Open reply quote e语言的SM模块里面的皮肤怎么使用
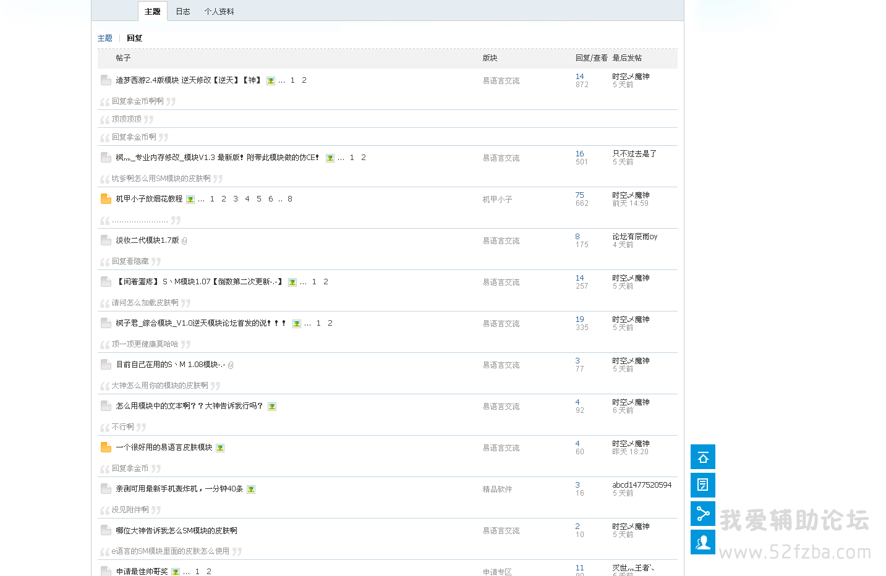The height and width of the screenshot is (576, 886). pyautogui.click(x=170, y=551)
